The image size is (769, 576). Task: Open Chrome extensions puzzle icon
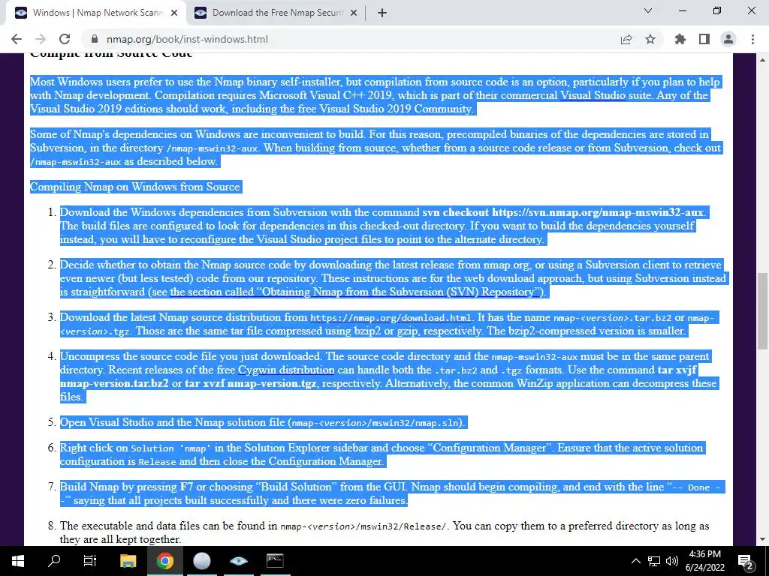point(680,39)
